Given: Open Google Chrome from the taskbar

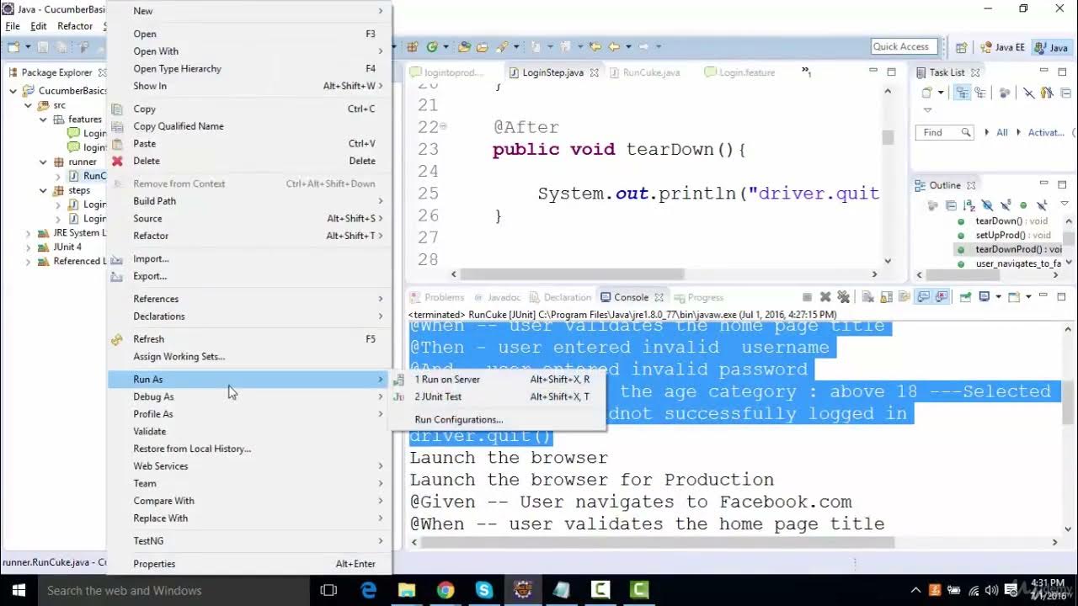Looking at the screenshot, I should (446, 590).
